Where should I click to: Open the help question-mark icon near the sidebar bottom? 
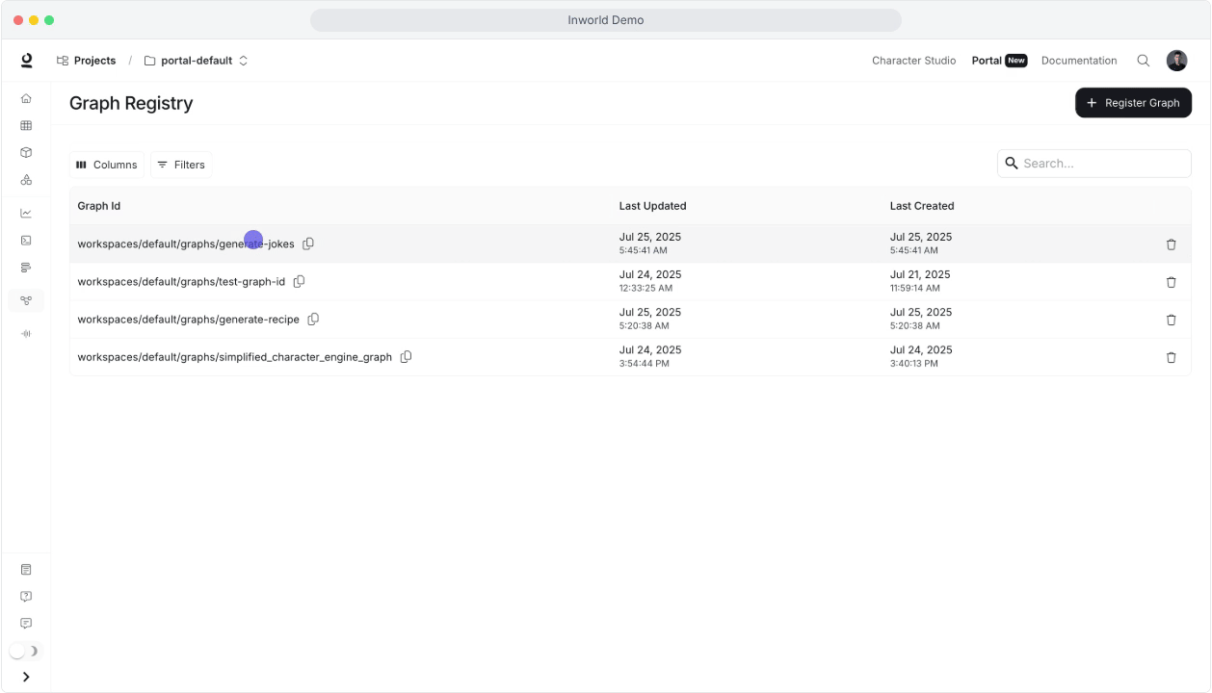pyautogui.click(x=26, y=595)
